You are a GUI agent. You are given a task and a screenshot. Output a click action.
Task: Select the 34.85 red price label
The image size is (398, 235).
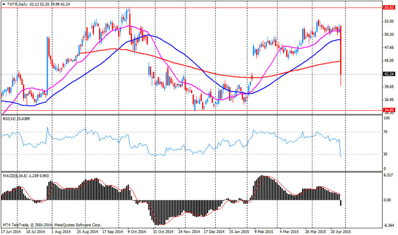click(389, 110)
